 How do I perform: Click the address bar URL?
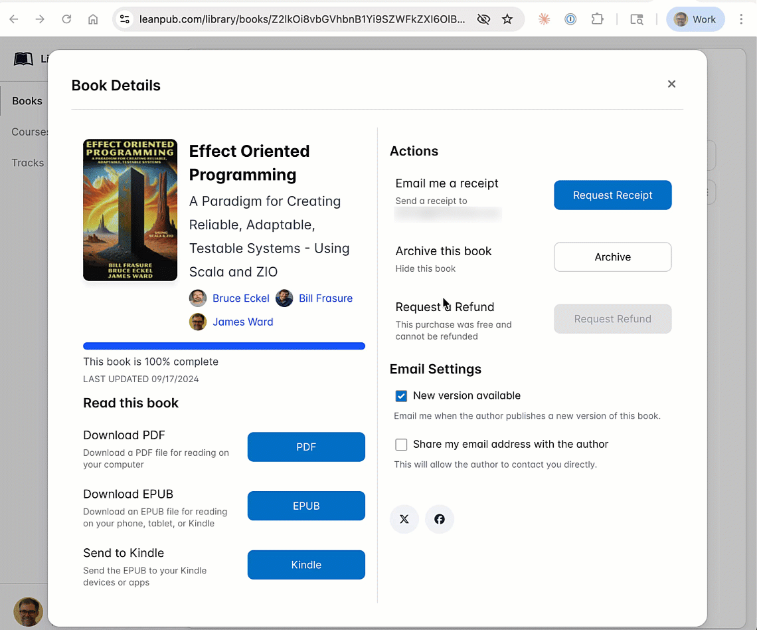tap(301, 19)
